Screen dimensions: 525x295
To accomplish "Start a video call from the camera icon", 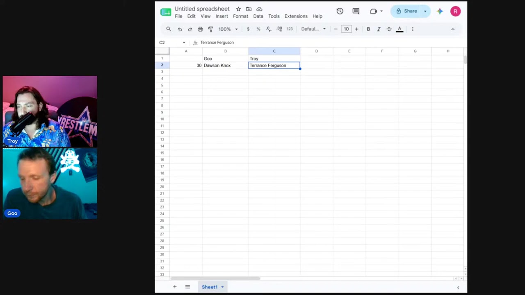I will coord(373,11).
